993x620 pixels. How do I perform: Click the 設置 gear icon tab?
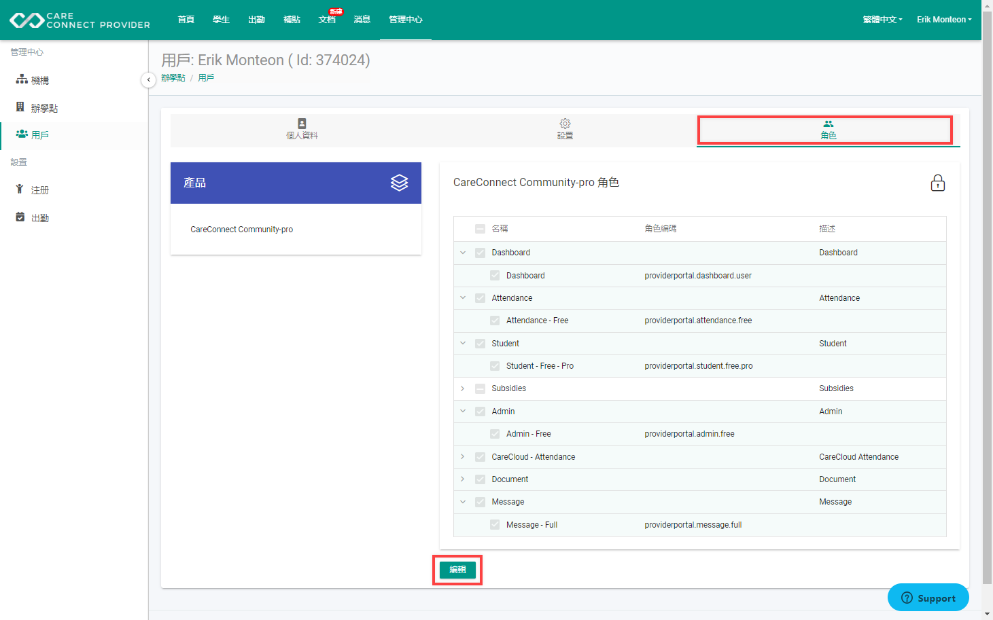(x=565, y=124)
